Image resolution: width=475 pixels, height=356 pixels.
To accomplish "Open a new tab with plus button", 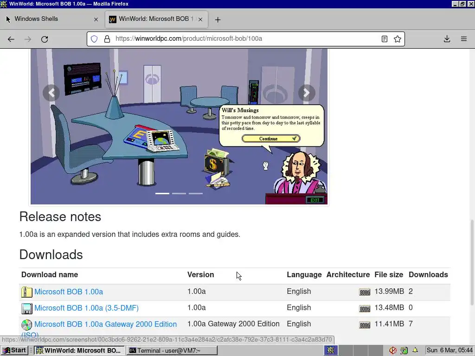I will pyautogui.click(x=218, y=19).
